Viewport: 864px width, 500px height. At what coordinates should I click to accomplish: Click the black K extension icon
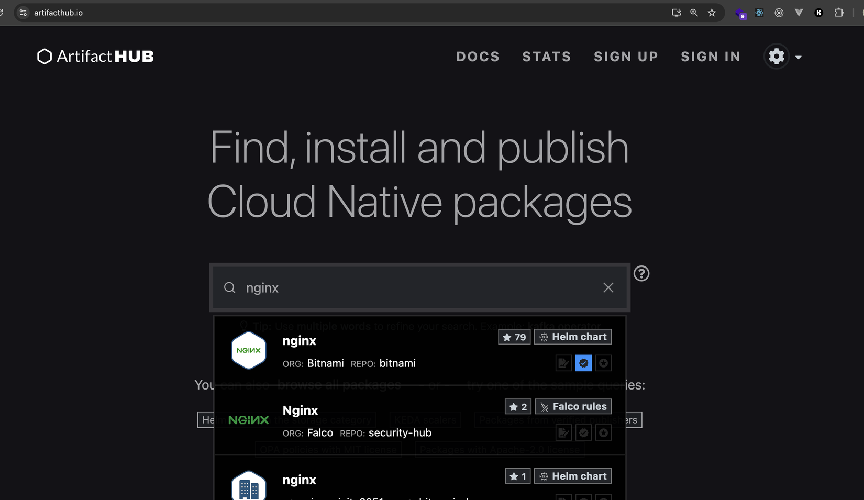click(819, 13)
